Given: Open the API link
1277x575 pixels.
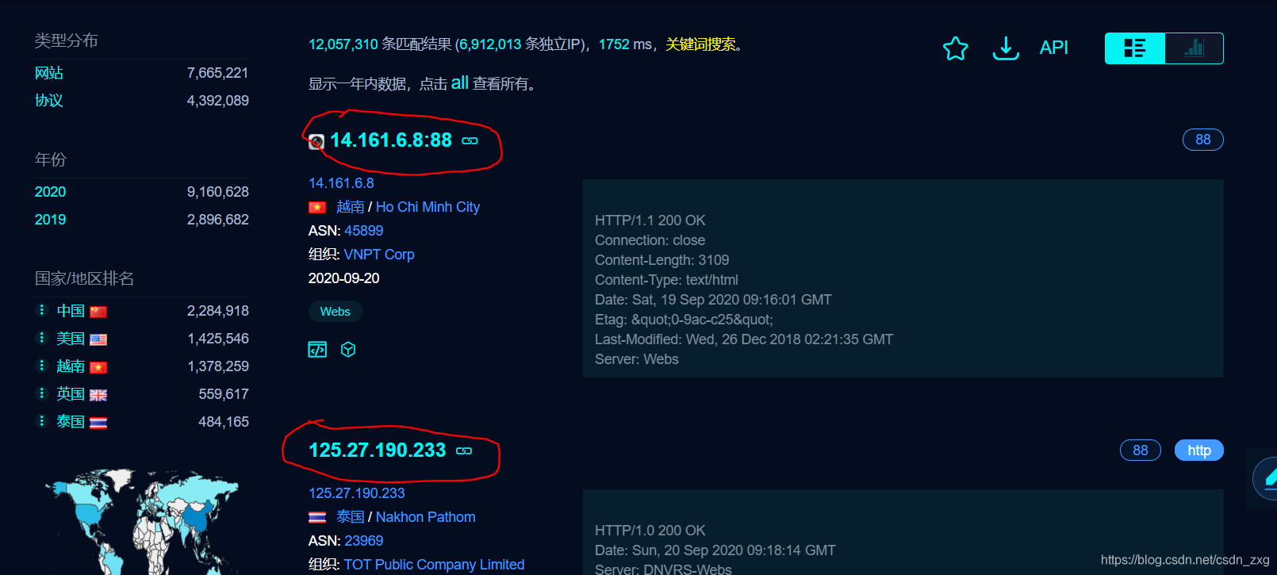Looking at the screenshot, I should pos(1054,48).
